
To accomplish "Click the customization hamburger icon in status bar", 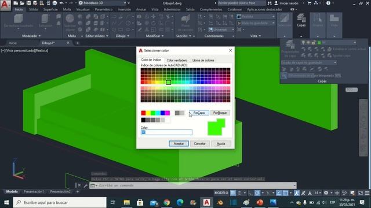I will point(367,193).
